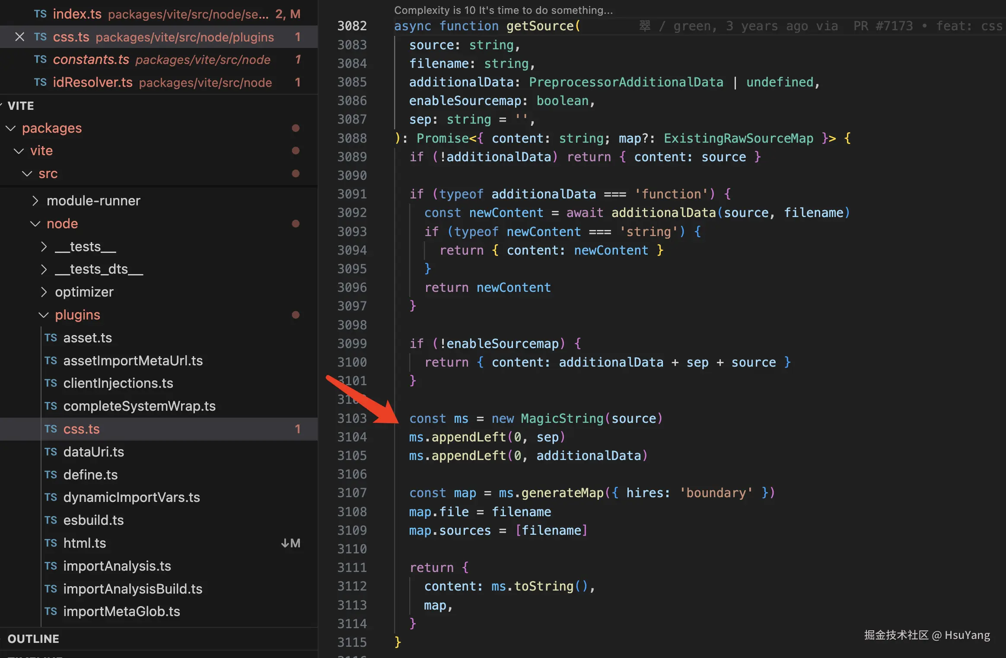Expand the __tests__ folder
This screenshot has height=658, width=1006.
[44, 246]
